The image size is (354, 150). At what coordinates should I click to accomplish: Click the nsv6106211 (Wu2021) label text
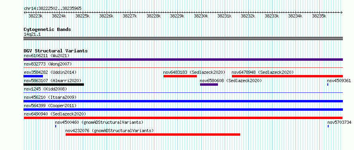[x=47, y=56]
